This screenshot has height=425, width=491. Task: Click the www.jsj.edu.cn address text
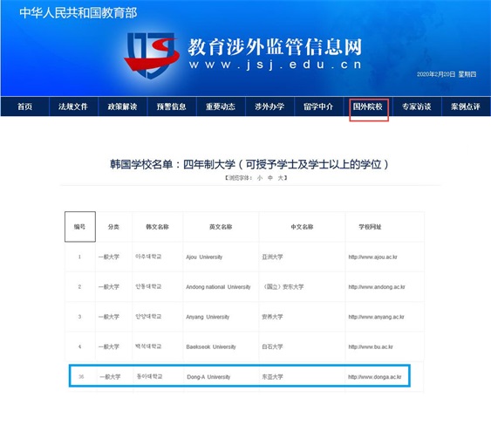[x=276, y=65]
